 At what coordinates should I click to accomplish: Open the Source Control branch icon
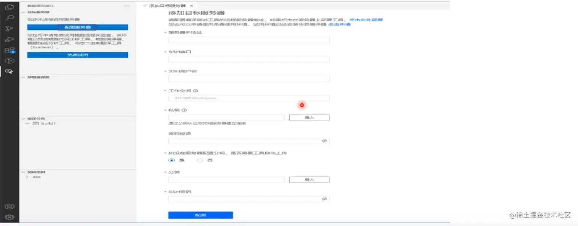pos(9,28)
